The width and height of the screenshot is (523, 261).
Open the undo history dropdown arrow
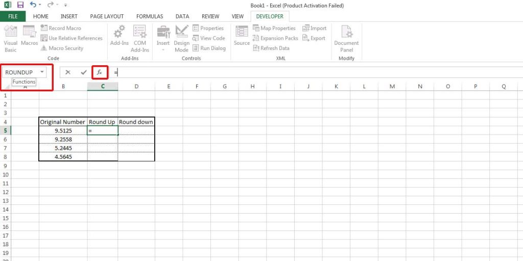pyautogui.click(x=40, y=5)
